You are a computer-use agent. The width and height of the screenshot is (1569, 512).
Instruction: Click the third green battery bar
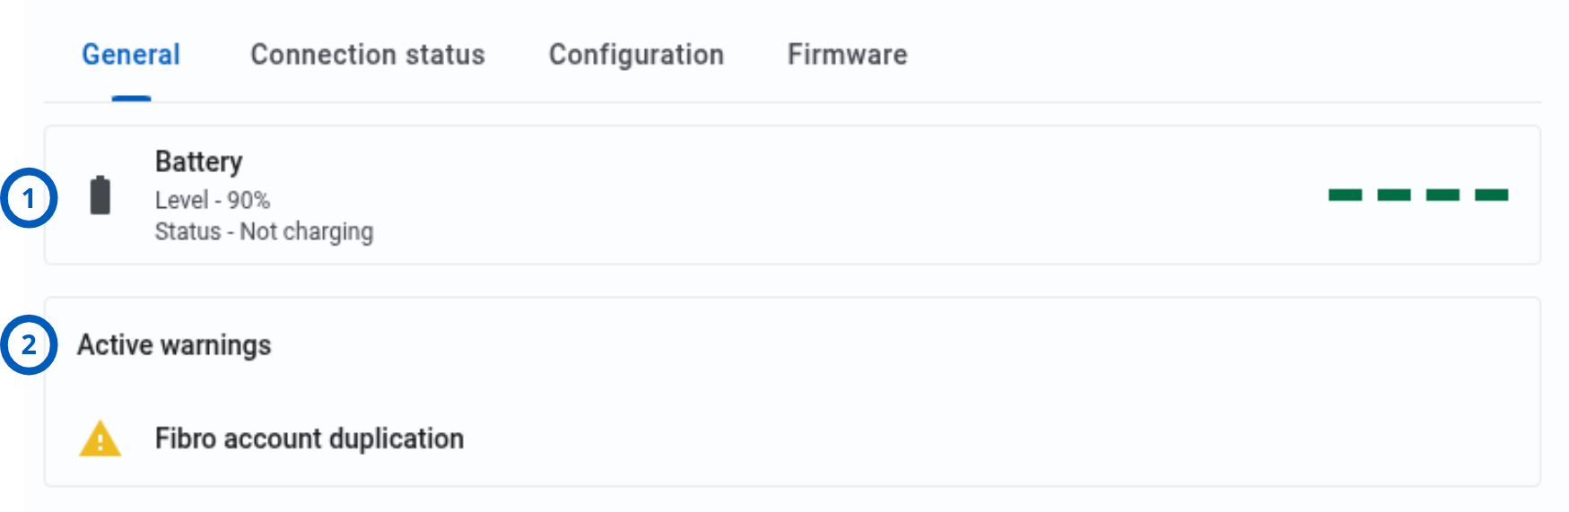click(1443, 195)
